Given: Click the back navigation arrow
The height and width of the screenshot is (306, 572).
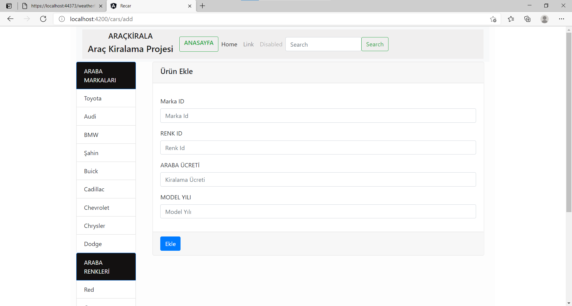Looking at the screenshot, I should (x=10, y=19).
